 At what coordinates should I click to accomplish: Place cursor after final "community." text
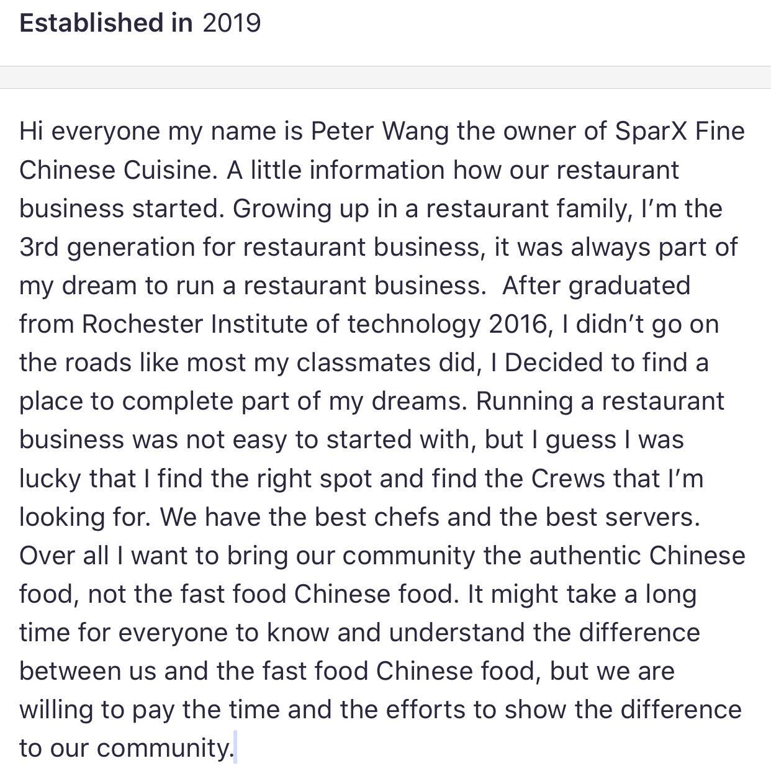(x=235, y=747)
